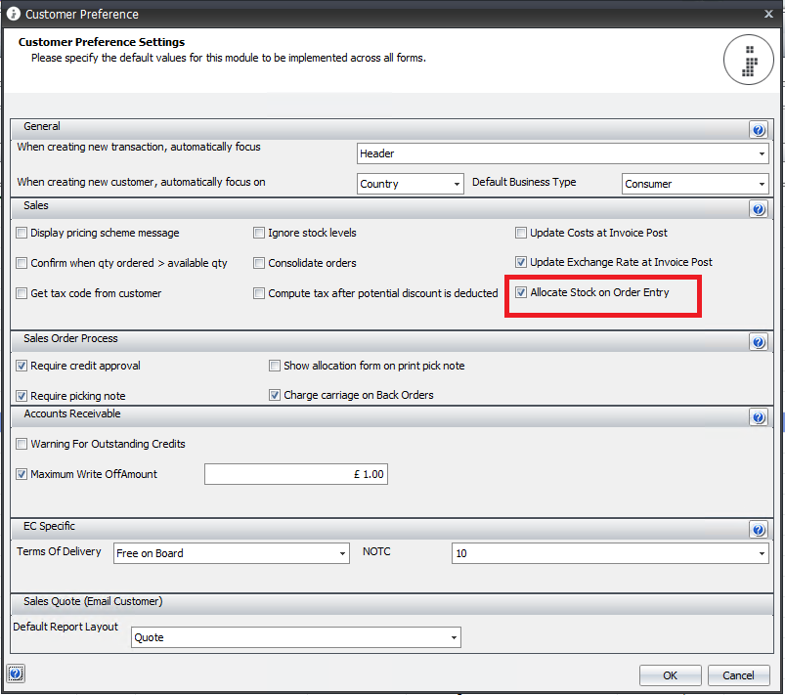Click the round logo in header
The image size is (785, 695).
(x=748, y=60)
